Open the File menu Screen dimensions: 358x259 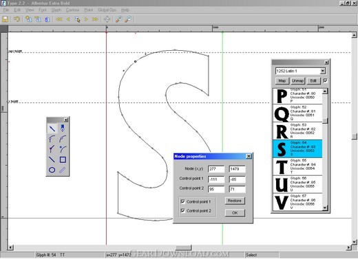point(6,10)
